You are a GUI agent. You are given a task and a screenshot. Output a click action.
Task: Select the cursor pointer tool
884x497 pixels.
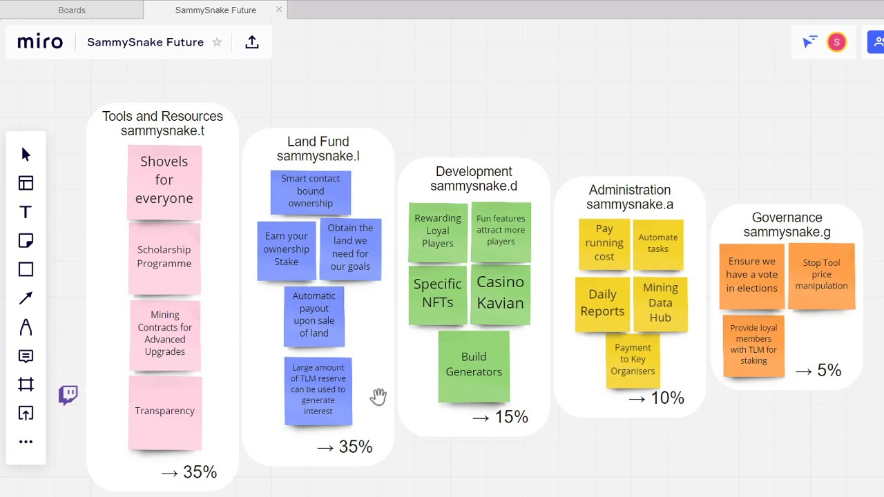tap(26, 154)
